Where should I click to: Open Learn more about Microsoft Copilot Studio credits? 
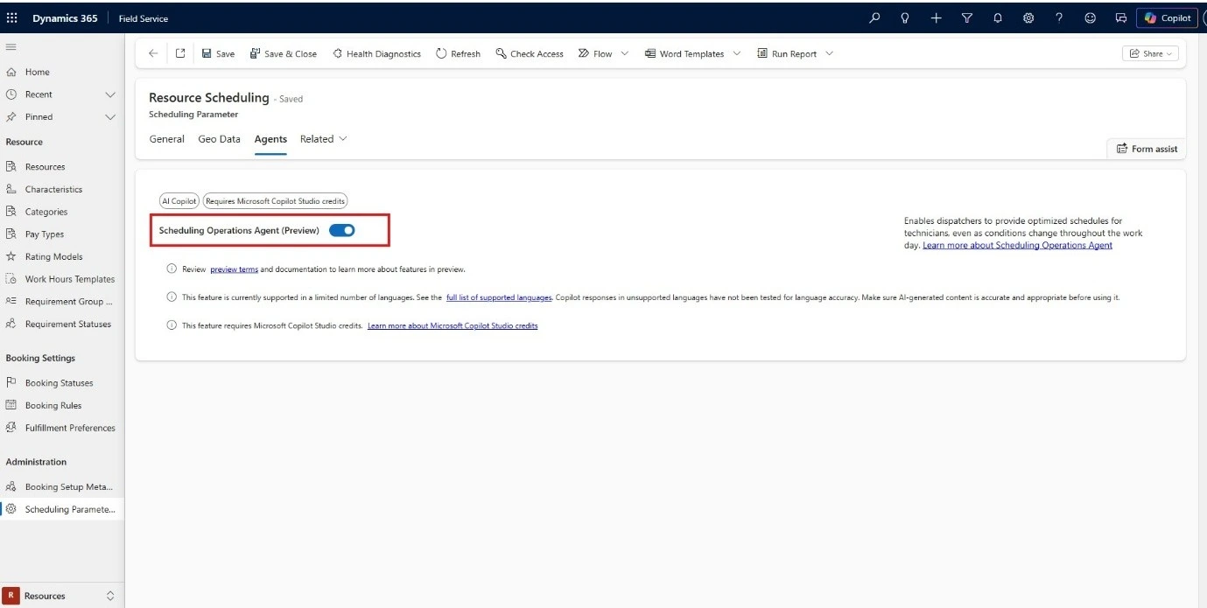point(453,325)
